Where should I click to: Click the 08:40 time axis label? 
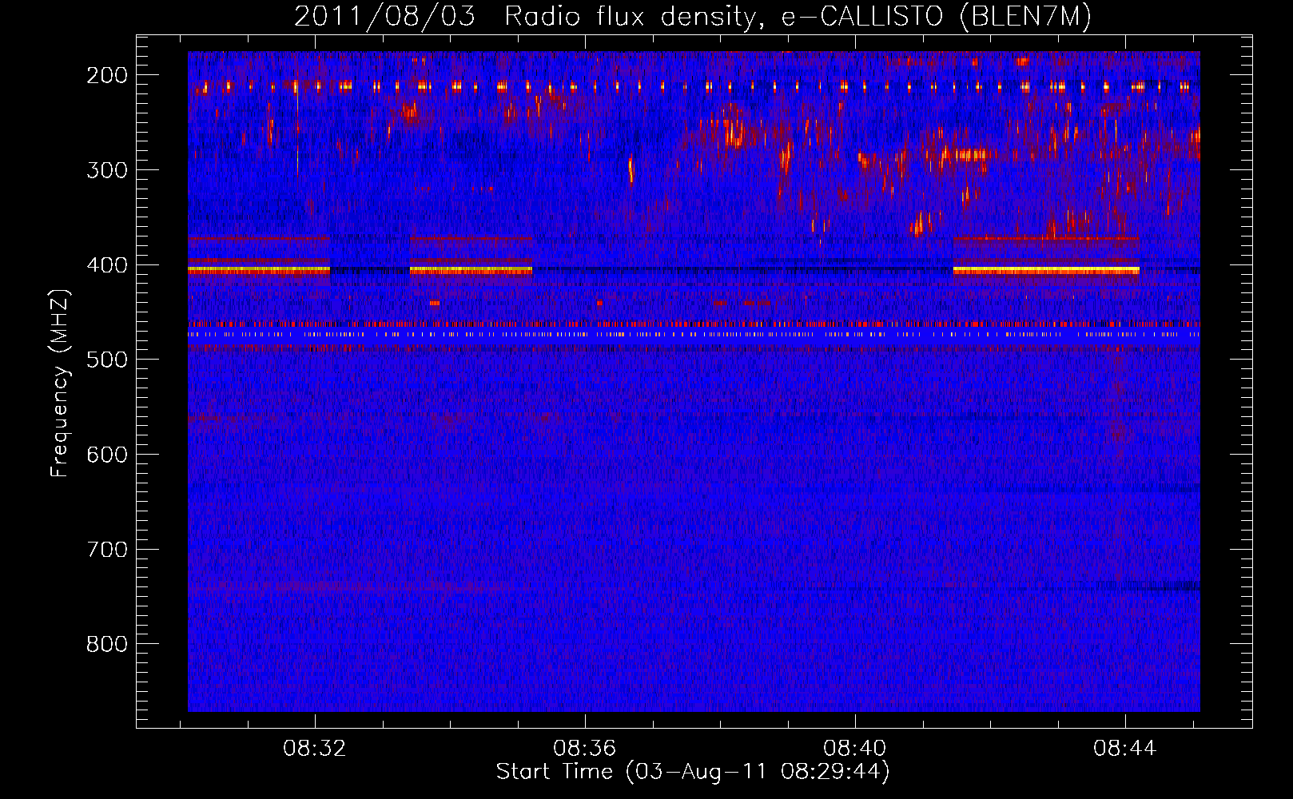pos(855,749)
